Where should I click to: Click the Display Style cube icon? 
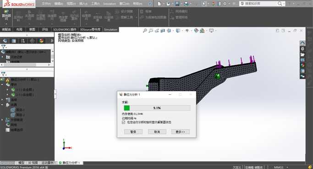(178, 31)
